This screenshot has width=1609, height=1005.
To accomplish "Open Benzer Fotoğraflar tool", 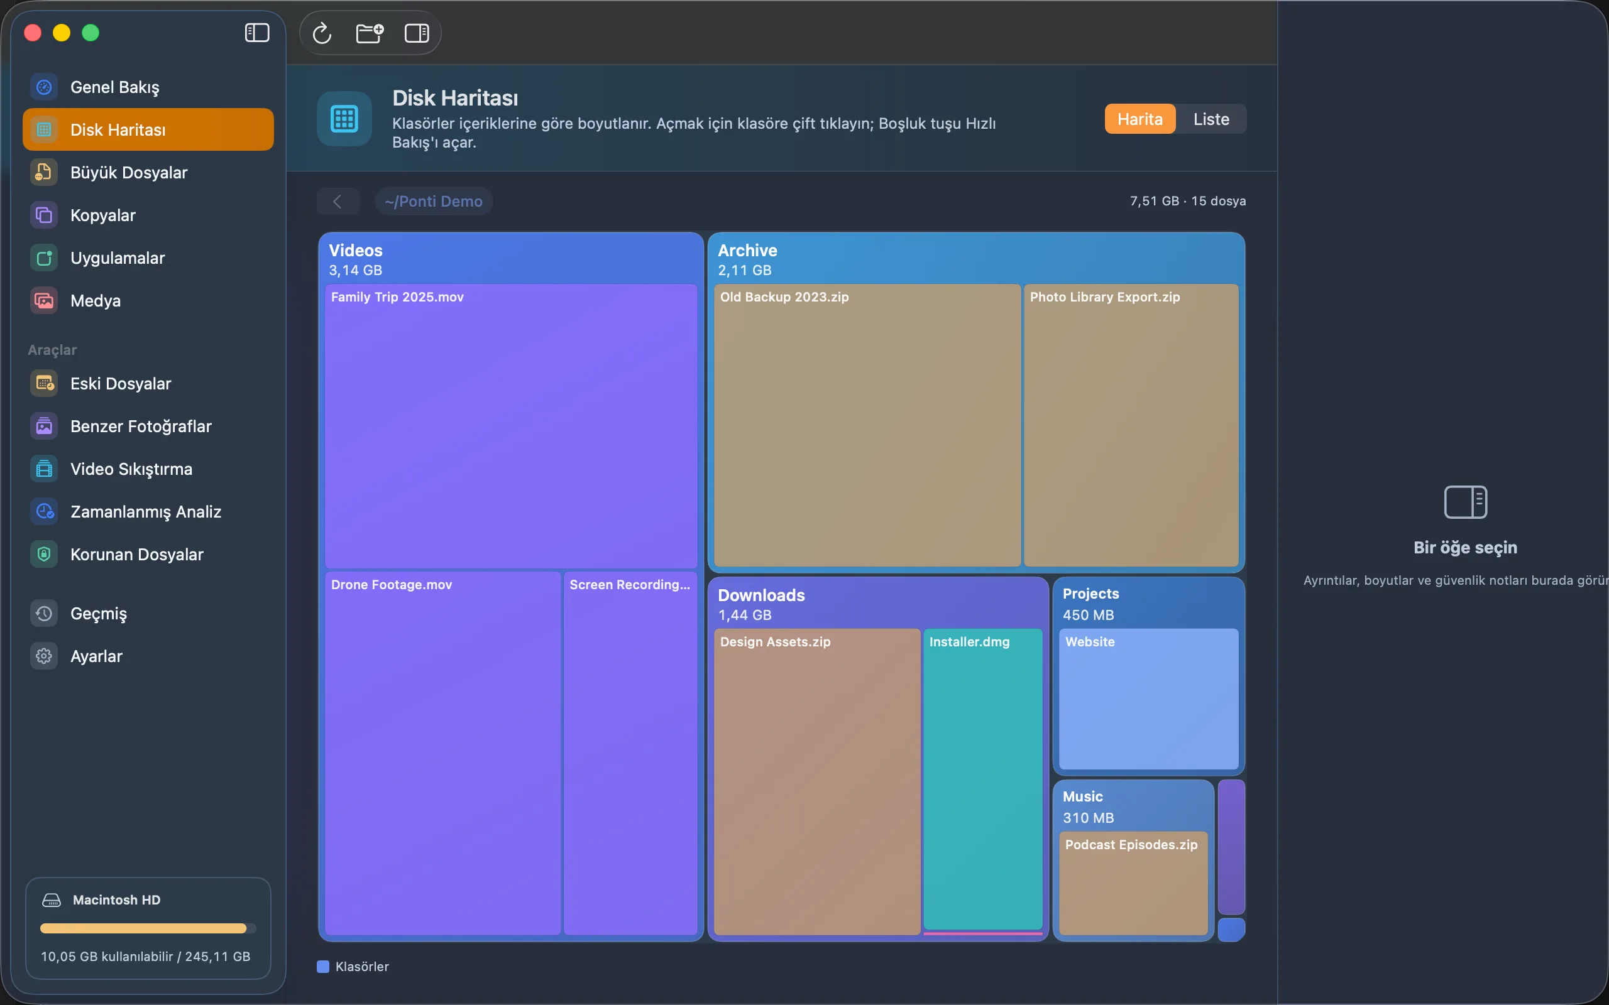I will coord(148,426).
